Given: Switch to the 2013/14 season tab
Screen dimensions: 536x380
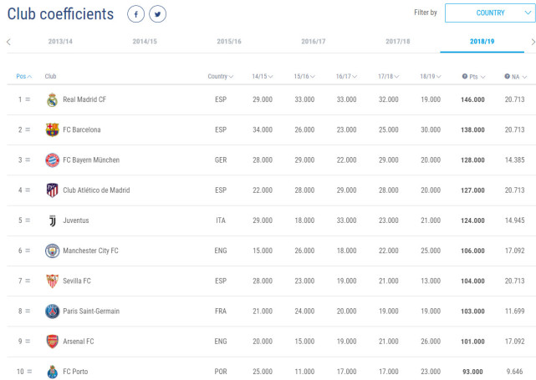Looking at the screenshot, I should [60, 41].
